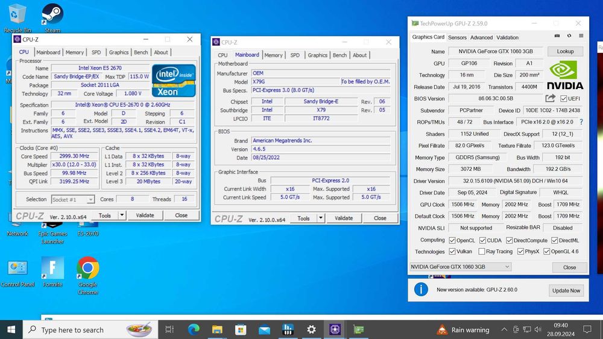Screen dimensions: 603x339
Task: Toggle the CUDA checkbox
Action: click(483, 240)
